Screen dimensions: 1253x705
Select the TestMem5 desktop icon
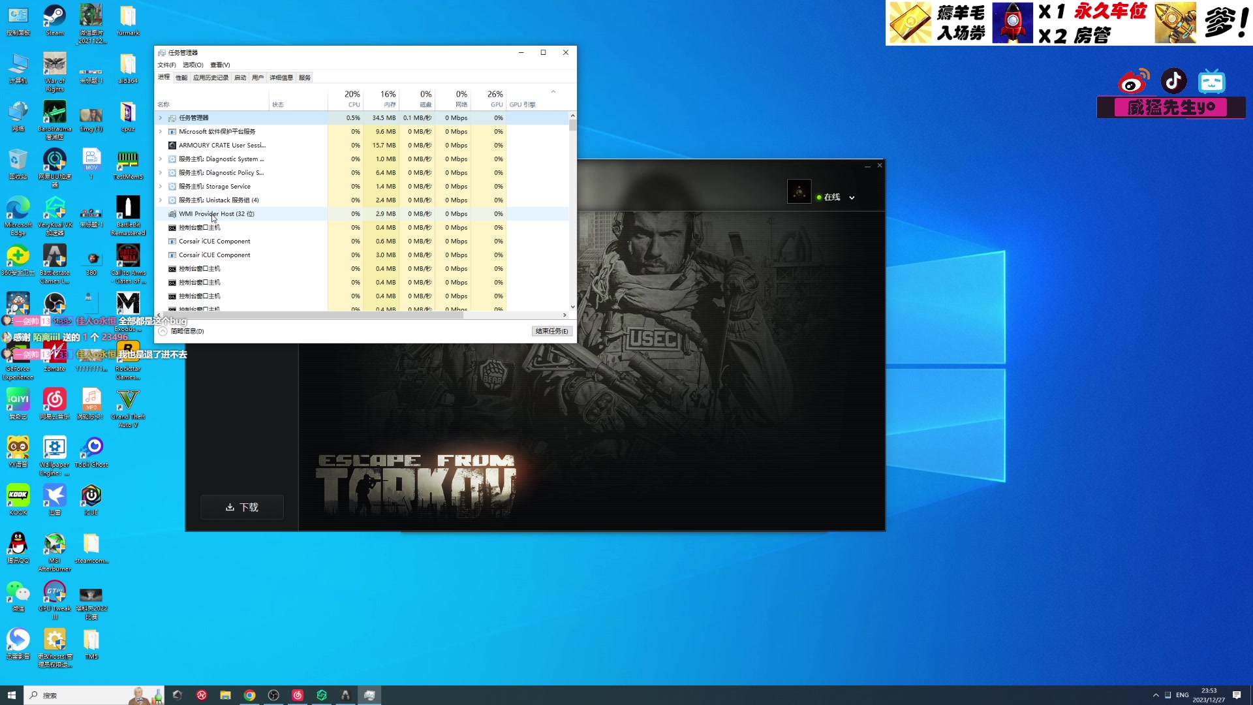(128, 164)
